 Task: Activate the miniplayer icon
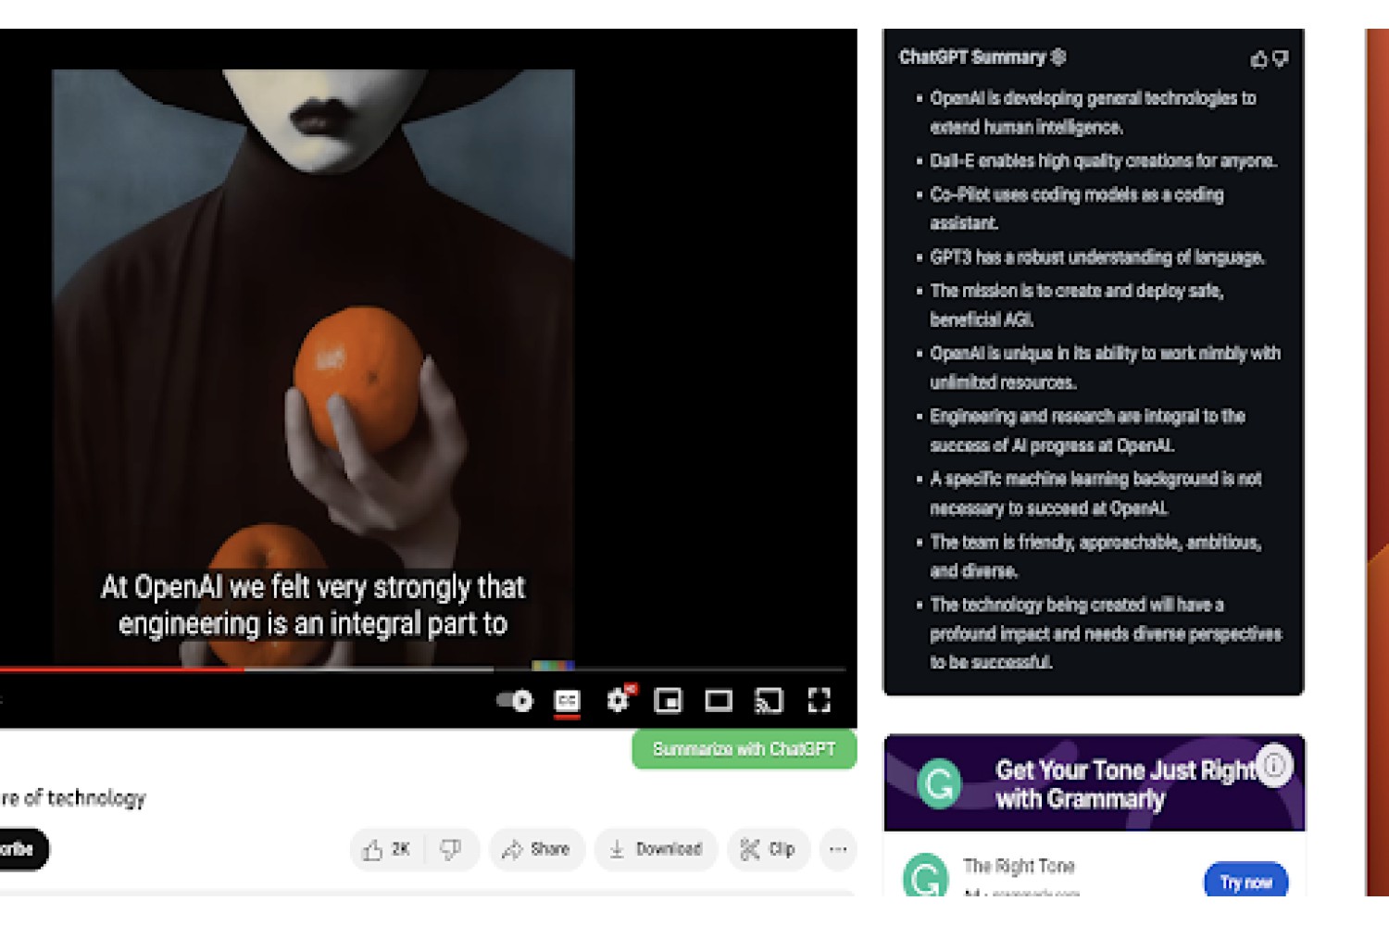(668, 701)
